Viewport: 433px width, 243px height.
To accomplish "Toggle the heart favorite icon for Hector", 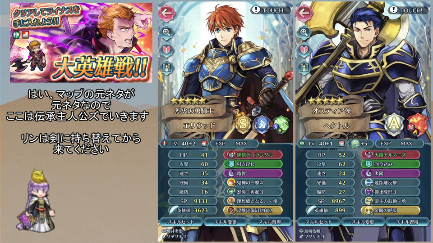I will tap(304, 50).
